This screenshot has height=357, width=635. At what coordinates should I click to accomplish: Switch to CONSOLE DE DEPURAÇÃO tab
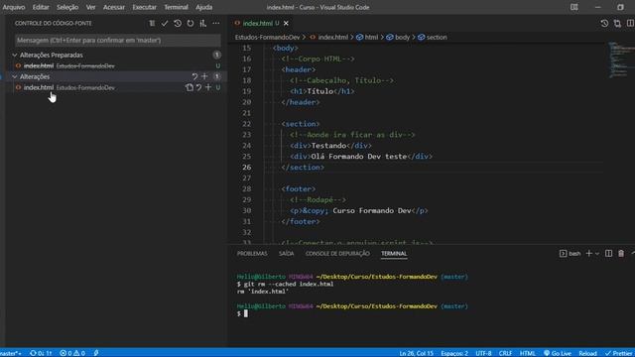tap(337, 254)
